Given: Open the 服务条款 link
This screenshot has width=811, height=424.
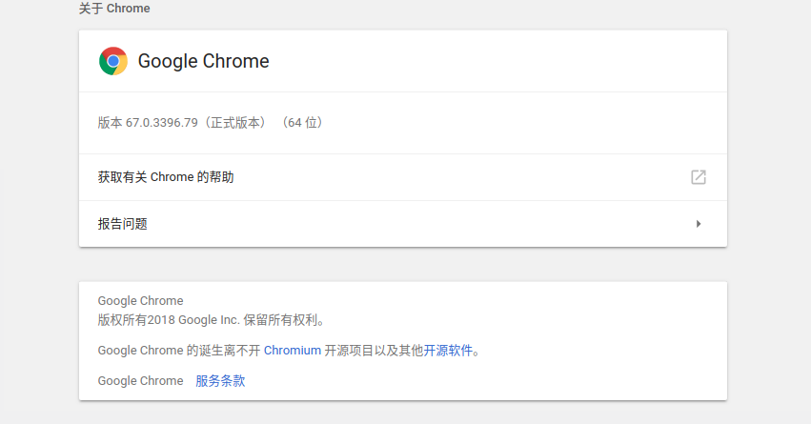Looking at the screenshot, I should [220, 380].
